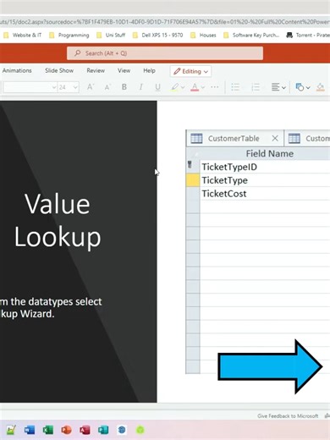This screenshot has width=330, height=440.
Task: Open Publisher from the taskbar
Action: (x=103, y=430)
